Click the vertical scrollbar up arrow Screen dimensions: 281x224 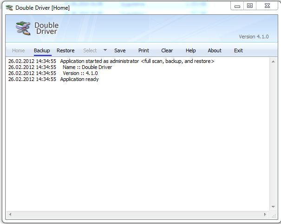(273, 62)
